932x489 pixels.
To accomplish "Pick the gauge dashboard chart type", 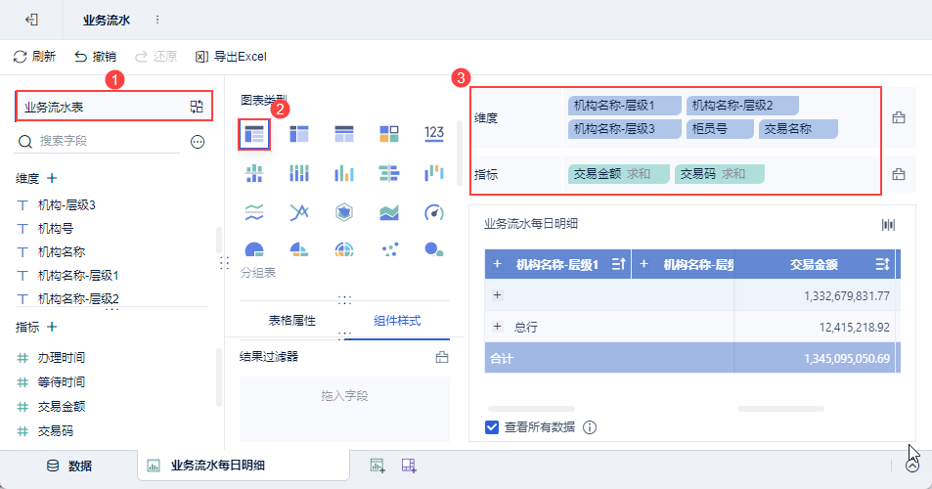I will coord(434,212).
